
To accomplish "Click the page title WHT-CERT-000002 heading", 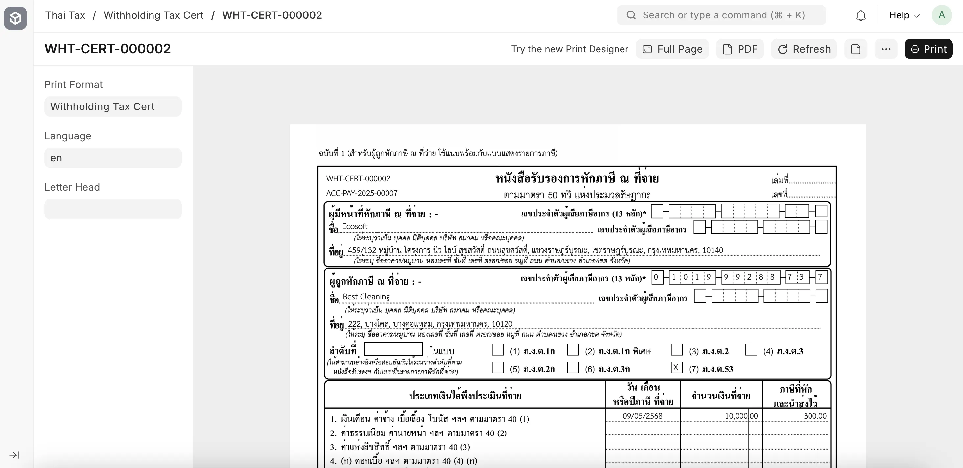I will click(x=108, y=49).
